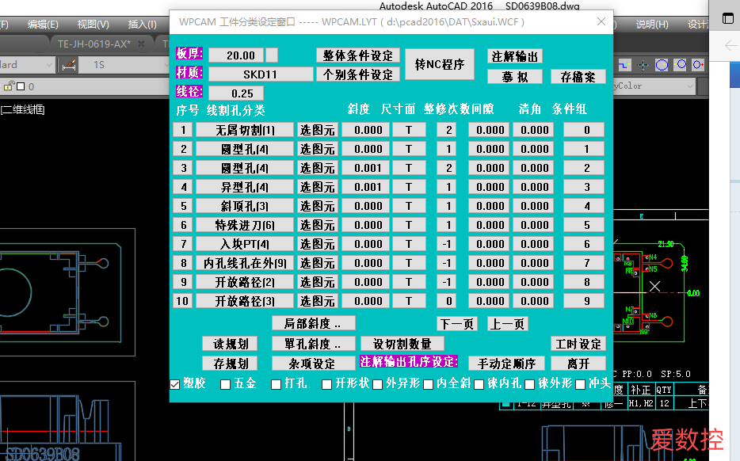Click the 材质 material field SKD11
Image resolution: width=740 pixels, height=461 pixels.
pos(261,74)
